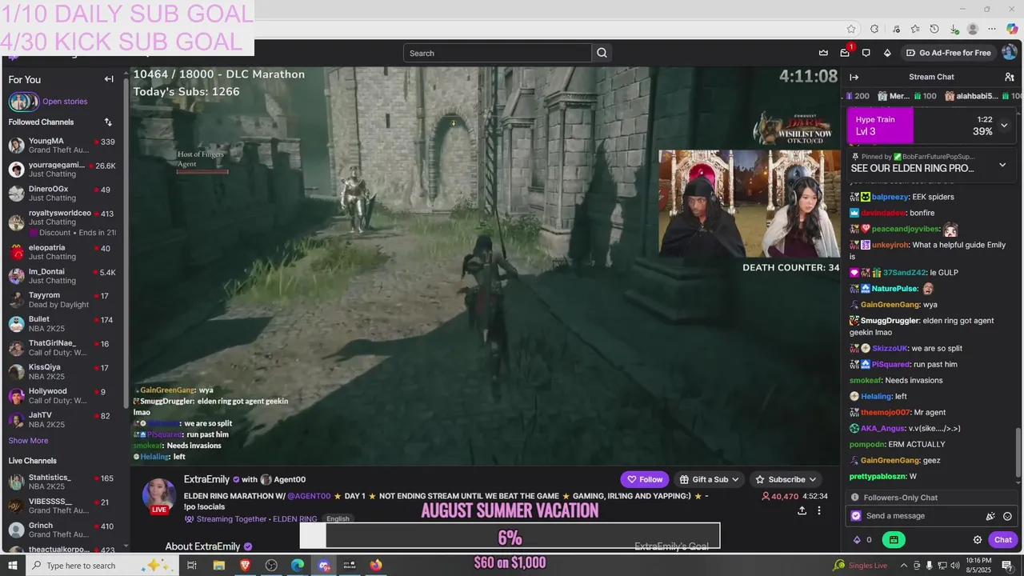Open ExtraEmily channel name link
Screen dimensions: 1024x576
click(206, 479)
